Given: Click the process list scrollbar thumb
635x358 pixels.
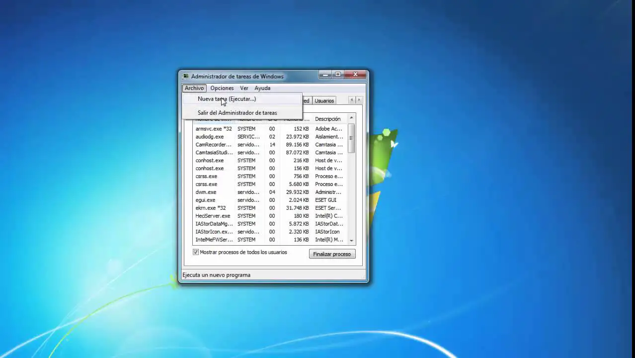Looking at the screenshot, I should tap(352, 138).
